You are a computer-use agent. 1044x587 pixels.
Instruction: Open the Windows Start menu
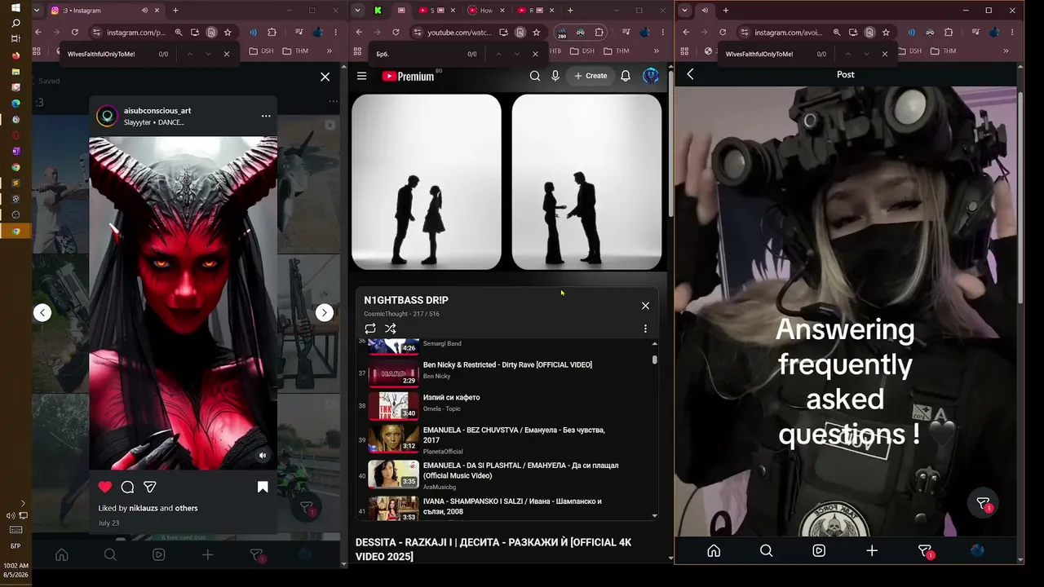(x=15, y=7)
